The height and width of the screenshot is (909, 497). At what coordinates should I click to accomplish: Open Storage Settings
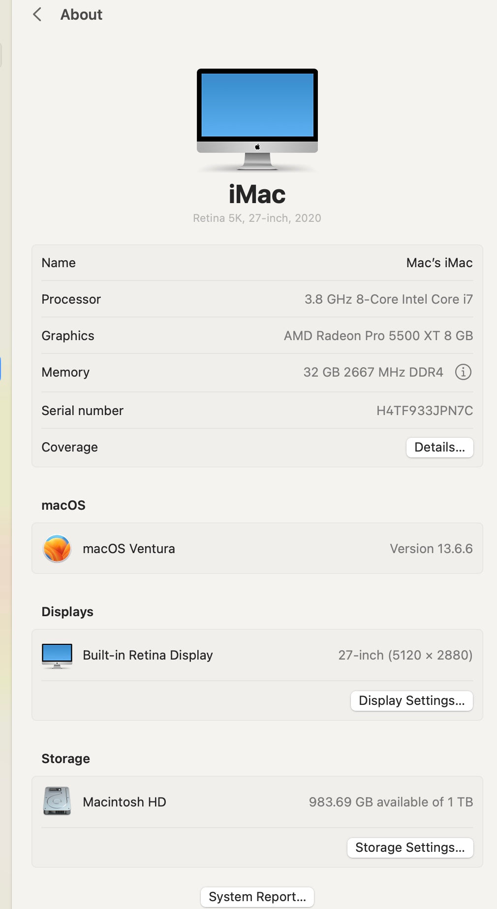[410, 847]
